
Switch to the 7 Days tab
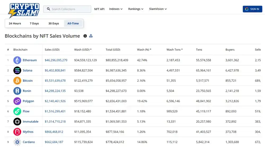click(34, 23)
